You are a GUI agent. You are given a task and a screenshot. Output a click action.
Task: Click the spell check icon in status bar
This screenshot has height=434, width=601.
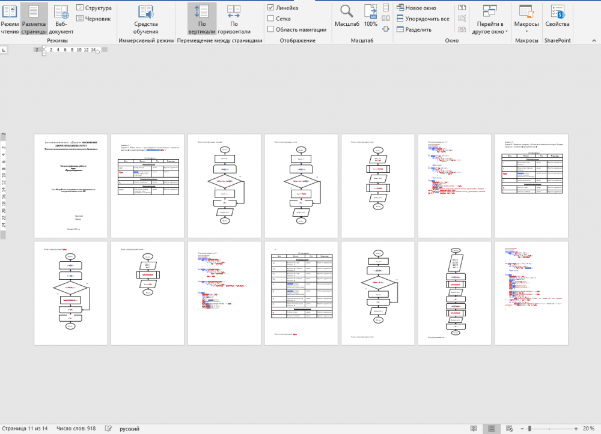pos(108,429)
